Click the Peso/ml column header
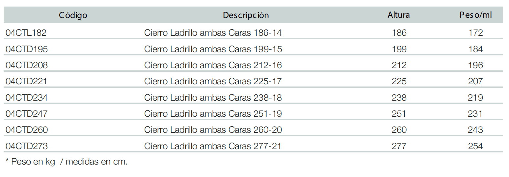This screenshot has width=509, height=177. (476, 15)
